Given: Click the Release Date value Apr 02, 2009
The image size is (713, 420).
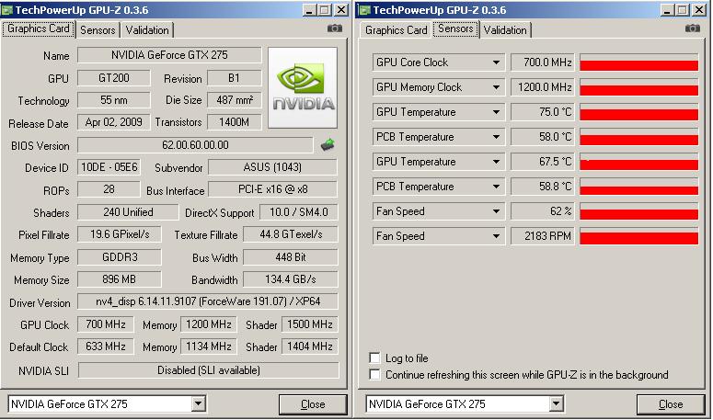Looking at the screenshot, I should (x=114, y=122).
